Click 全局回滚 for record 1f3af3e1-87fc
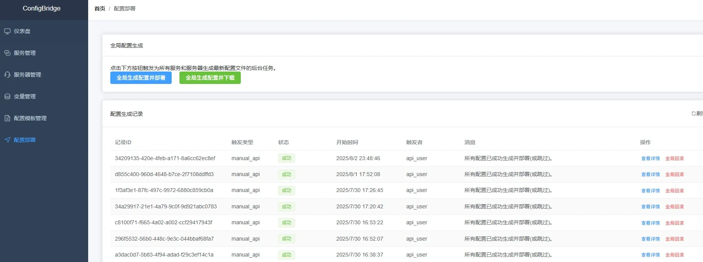The image size is (703, 262). (675, 191)
